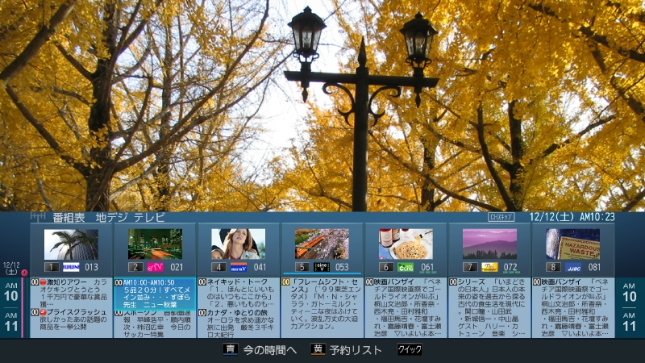Click the CHスキップ indicator
This screenshot has height=363, width=645.
501,217
